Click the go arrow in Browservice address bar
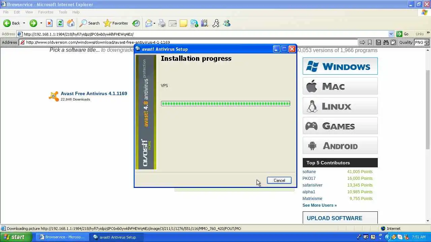Viewport: 431px width, 242px height. [362, 42]
